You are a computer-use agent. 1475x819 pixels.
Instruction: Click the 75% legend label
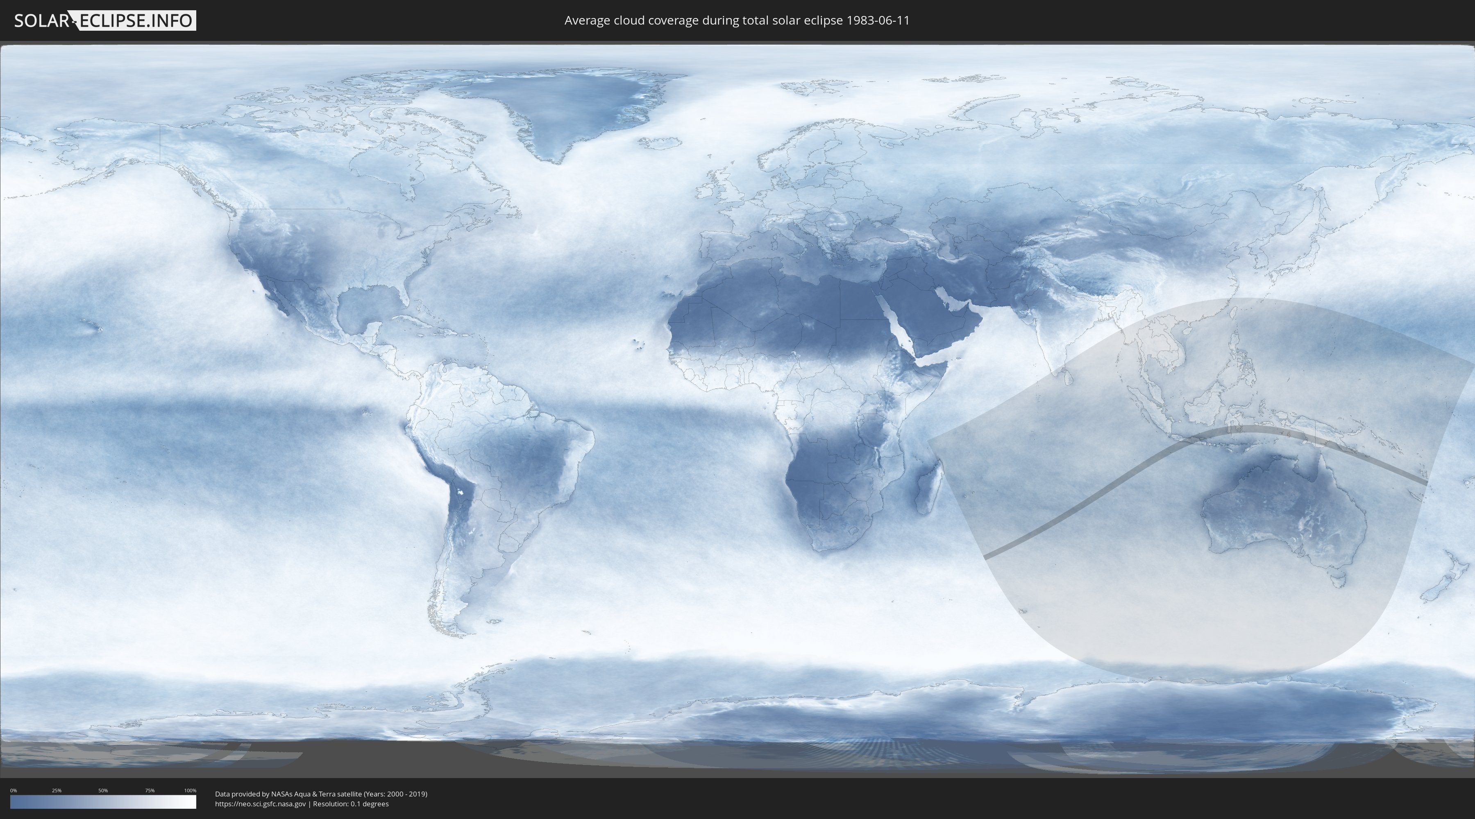pos(150,790)
